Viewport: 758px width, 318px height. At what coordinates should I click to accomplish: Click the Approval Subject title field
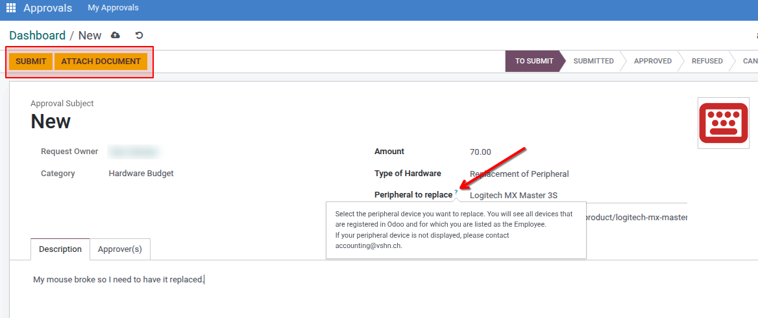point(195,122)
